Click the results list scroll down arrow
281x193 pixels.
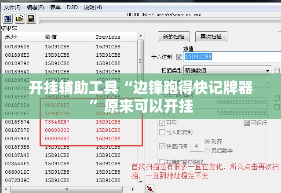tap(141, 182)
